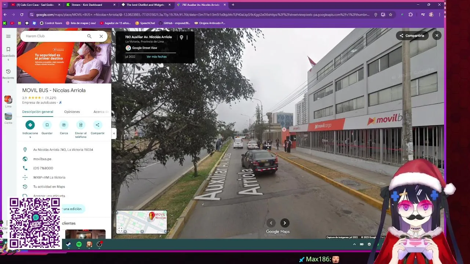The image size is (470, 264).
Task: Switch to the Opiniones tab
Action: point(72,112)
